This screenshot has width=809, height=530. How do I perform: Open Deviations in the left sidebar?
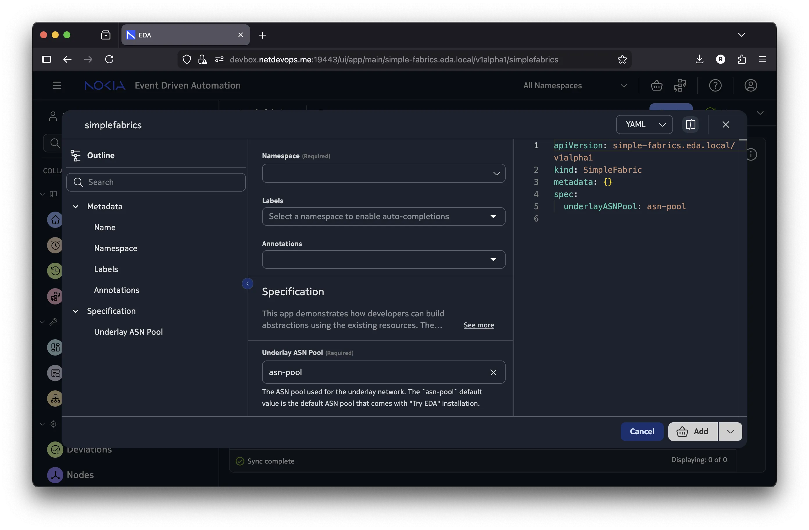click(x=80, y=450)
